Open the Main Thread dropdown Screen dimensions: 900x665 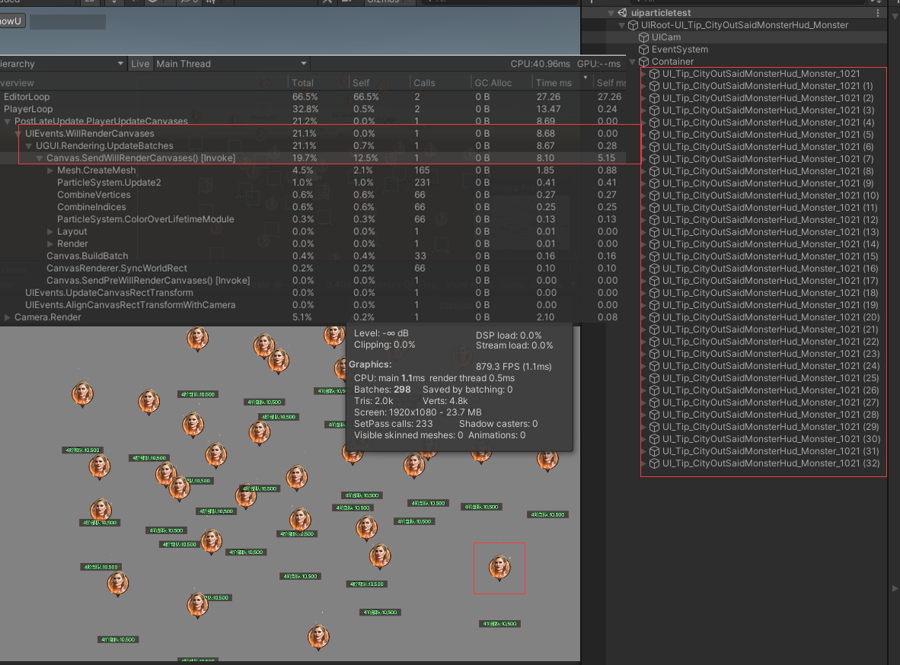point(231,64)
